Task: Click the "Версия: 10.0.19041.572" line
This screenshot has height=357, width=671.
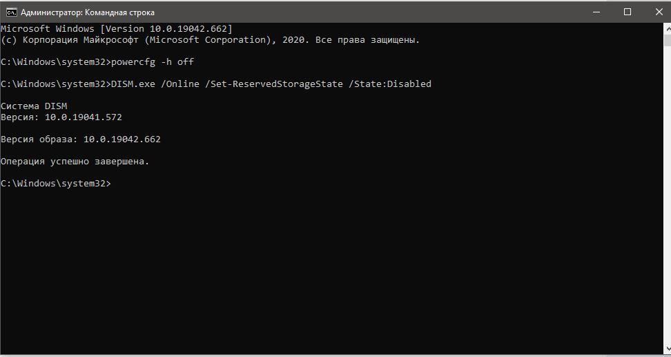Action: 61,117
